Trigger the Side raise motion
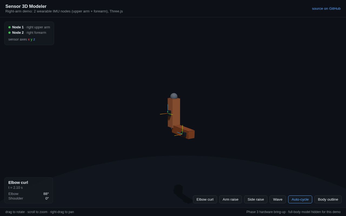 click(x=256, y=200)
